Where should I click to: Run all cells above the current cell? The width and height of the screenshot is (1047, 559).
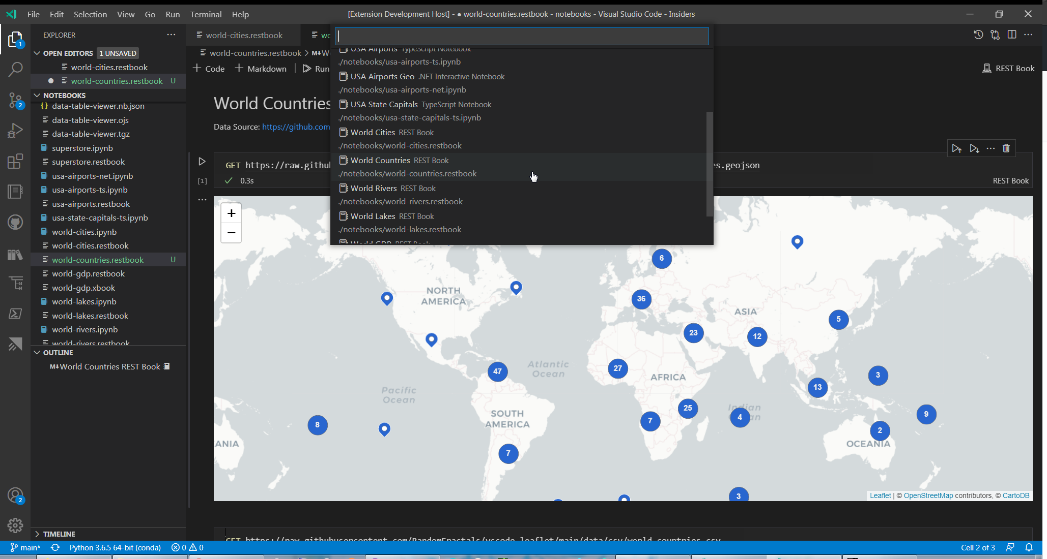point(957,148)
